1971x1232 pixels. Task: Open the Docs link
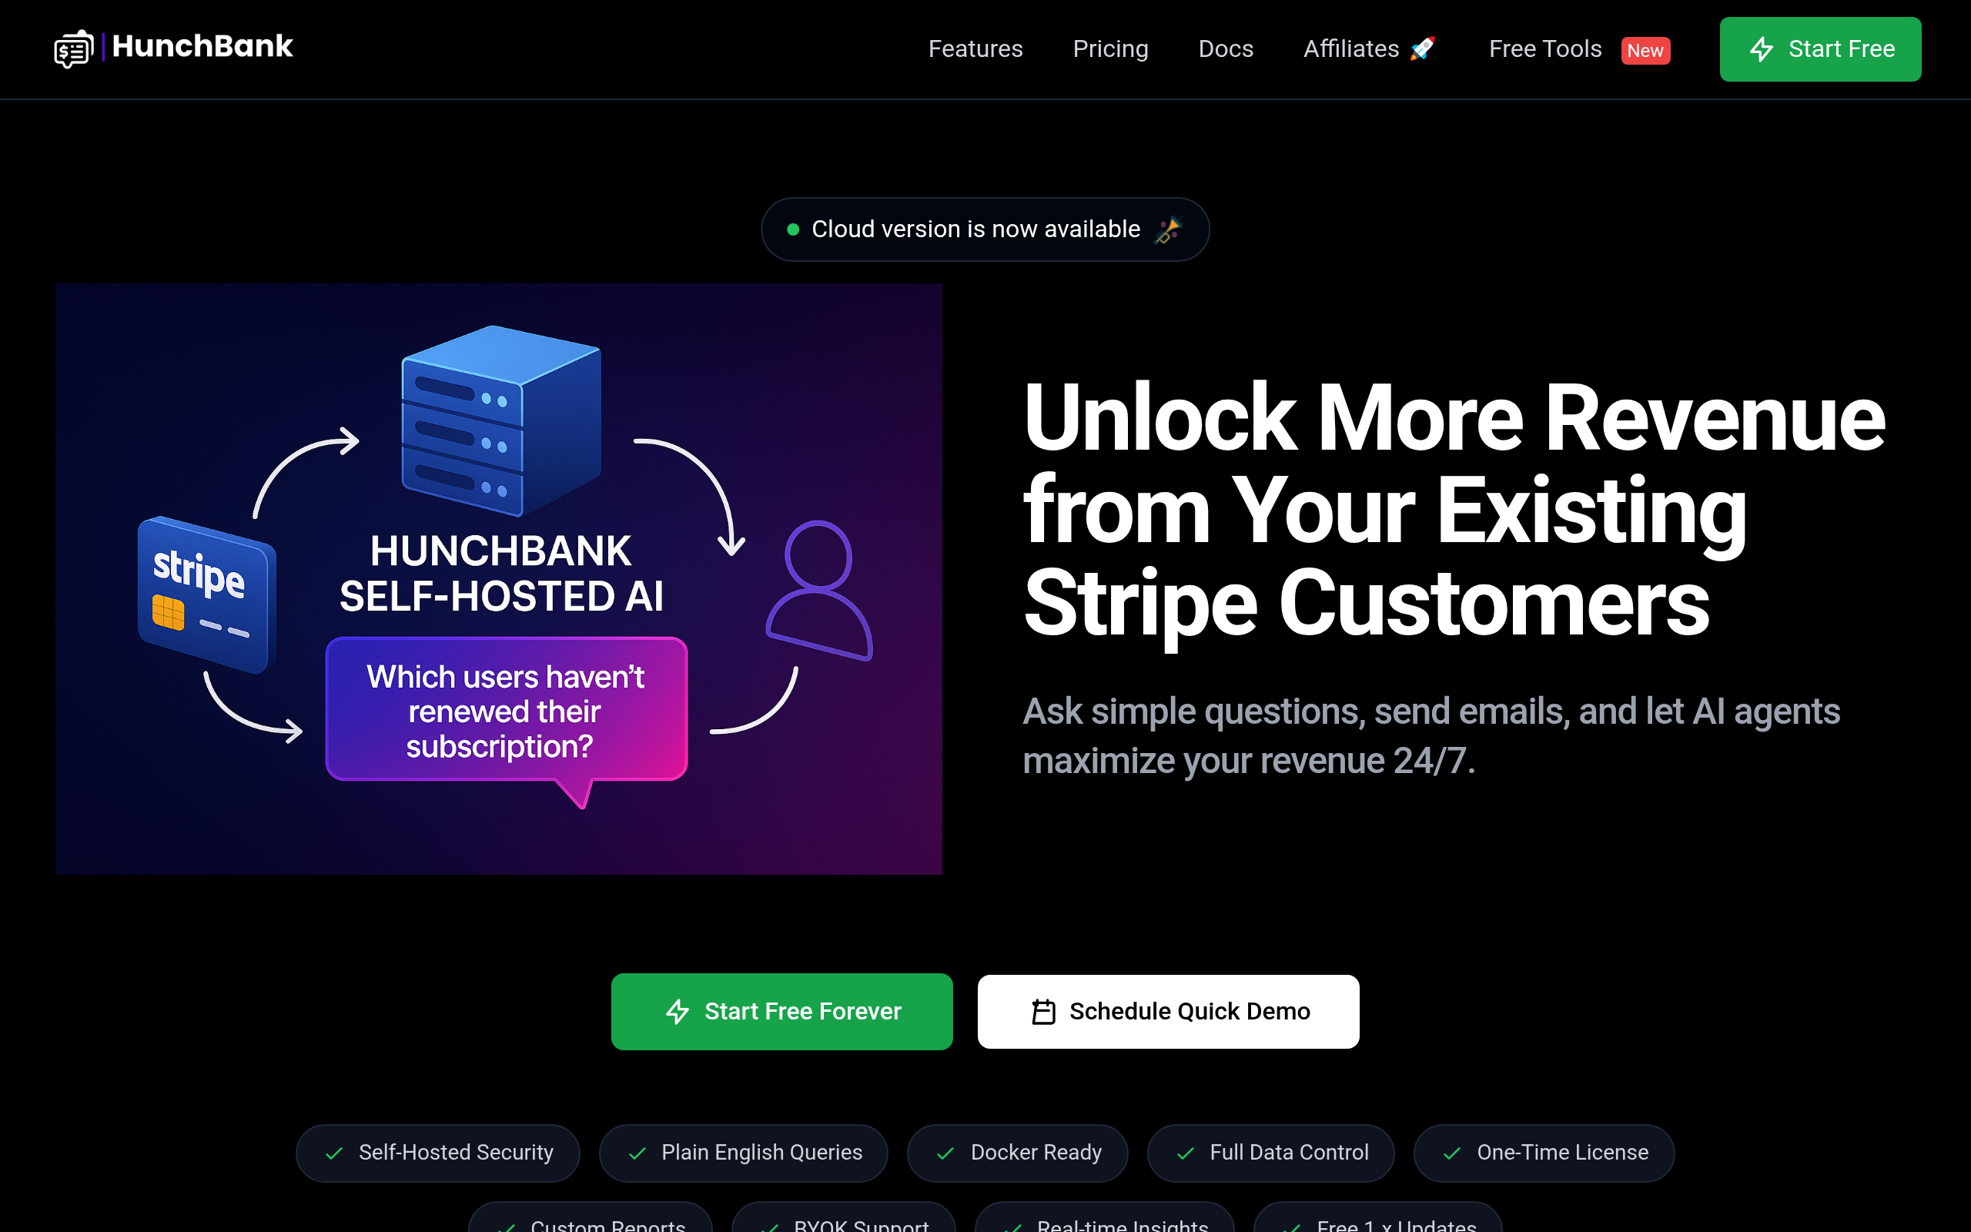tap(1225, 49)
